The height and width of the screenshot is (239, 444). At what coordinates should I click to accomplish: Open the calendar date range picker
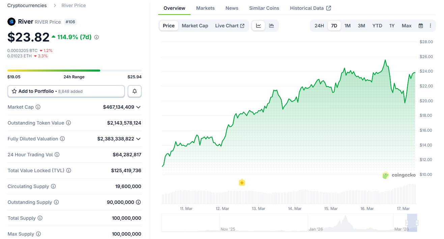421,26
